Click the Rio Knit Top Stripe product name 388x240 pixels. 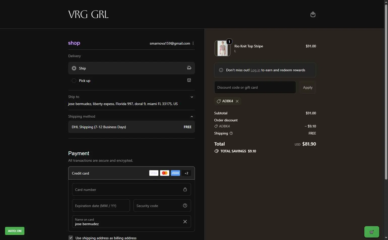pos(249,46)
